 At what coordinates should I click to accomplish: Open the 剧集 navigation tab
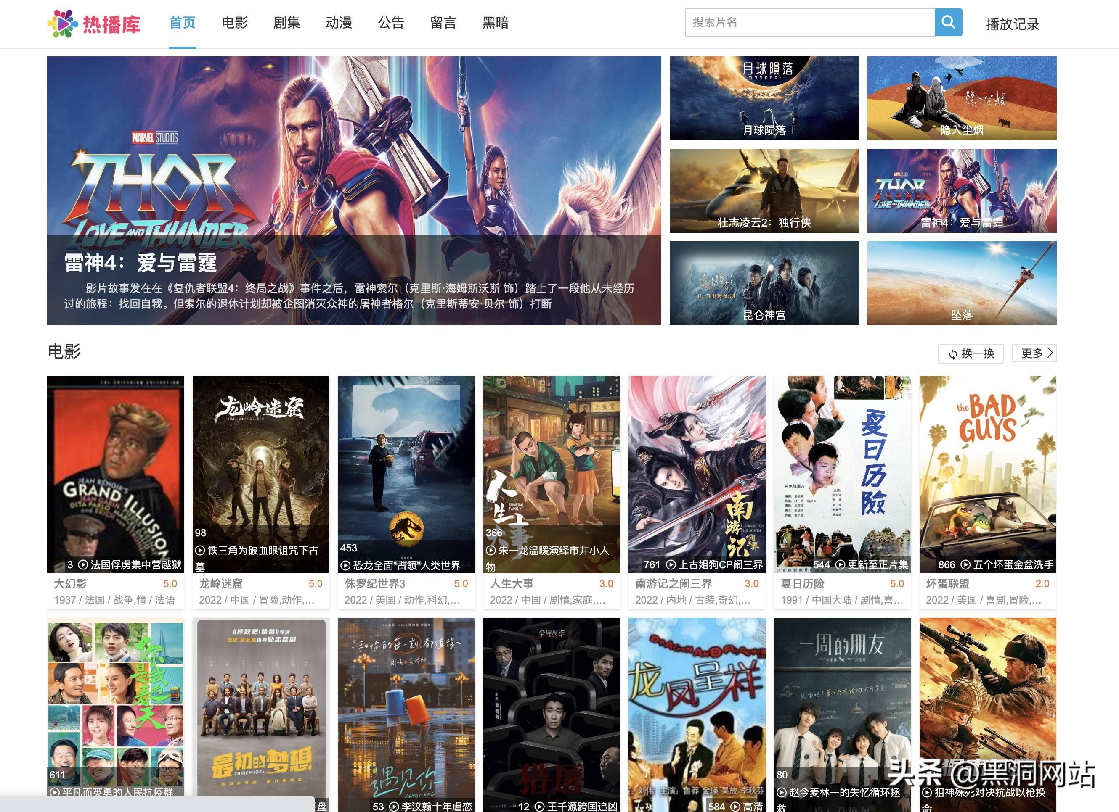pyautogui.click(x=286, y=23)
